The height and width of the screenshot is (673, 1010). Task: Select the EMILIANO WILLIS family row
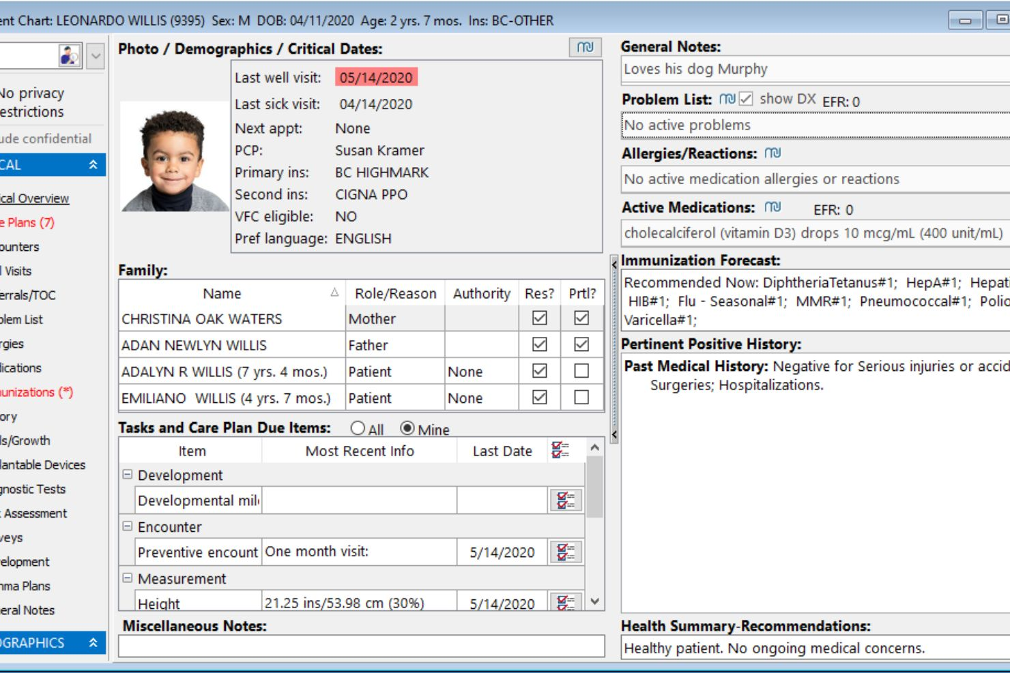(361, 398)
